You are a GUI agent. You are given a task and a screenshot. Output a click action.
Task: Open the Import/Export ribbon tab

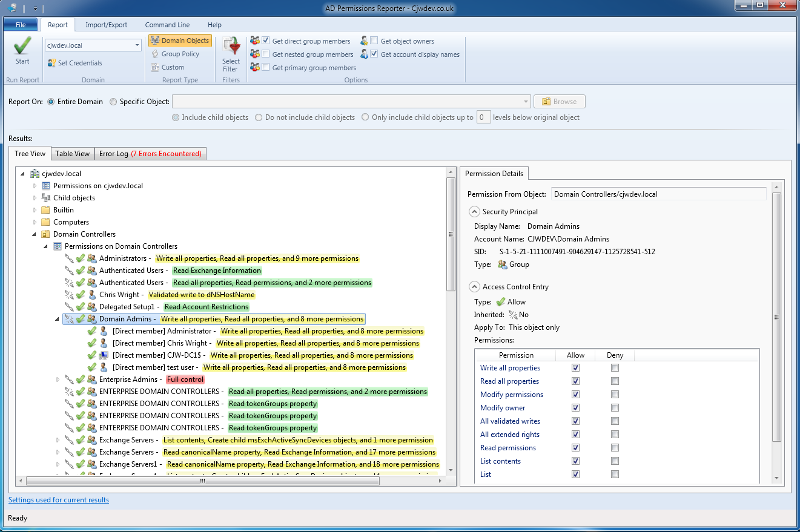pos(106,25)
